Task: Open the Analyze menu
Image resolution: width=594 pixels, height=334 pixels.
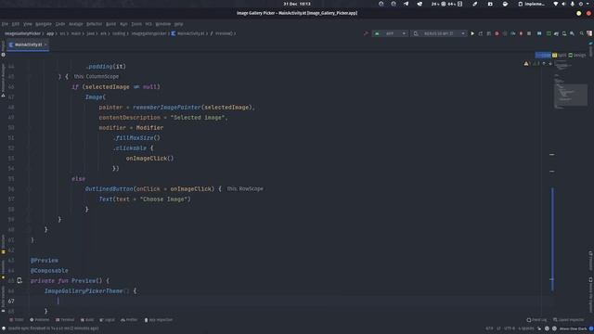Action: [x=76, y=24]
